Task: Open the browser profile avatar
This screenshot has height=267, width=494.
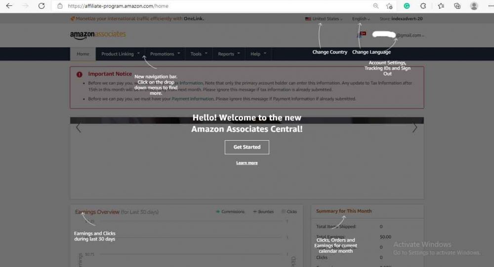Action: 474,5
